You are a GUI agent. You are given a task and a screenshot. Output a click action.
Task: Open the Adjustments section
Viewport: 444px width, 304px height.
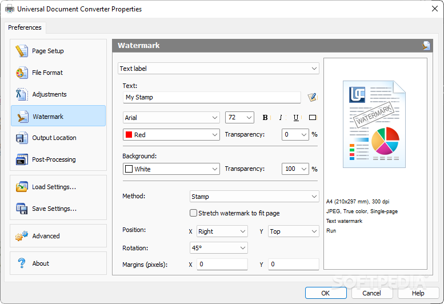pyautogui.click(x=58, y=94)
